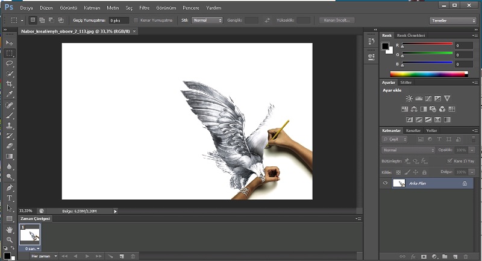
Task: Select the Gradient tool
Action: (10, 156)
